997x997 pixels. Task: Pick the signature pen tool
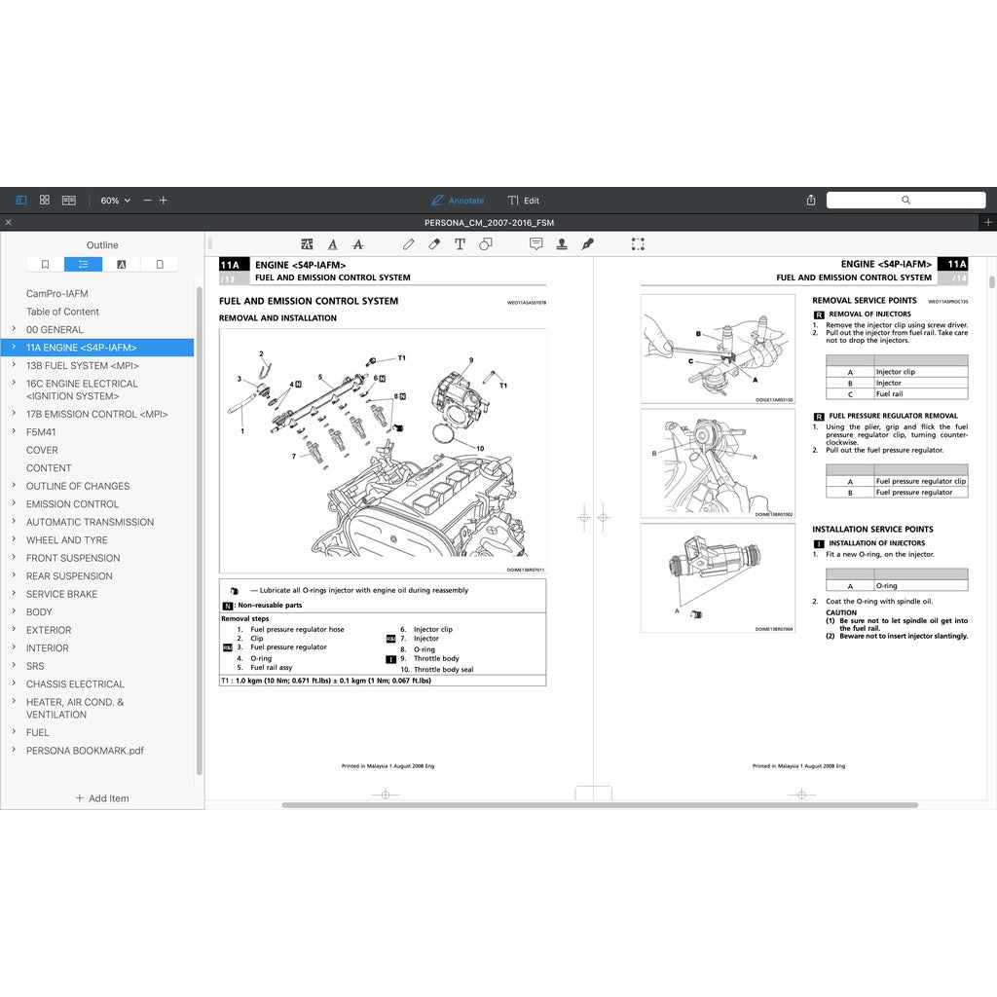(587, 244)
